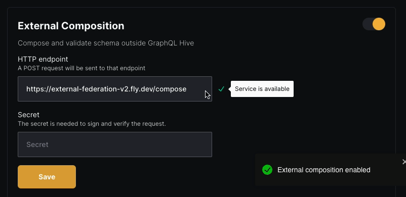
Task: Click the green checkmark availability icon
Action: click(221, 89)
